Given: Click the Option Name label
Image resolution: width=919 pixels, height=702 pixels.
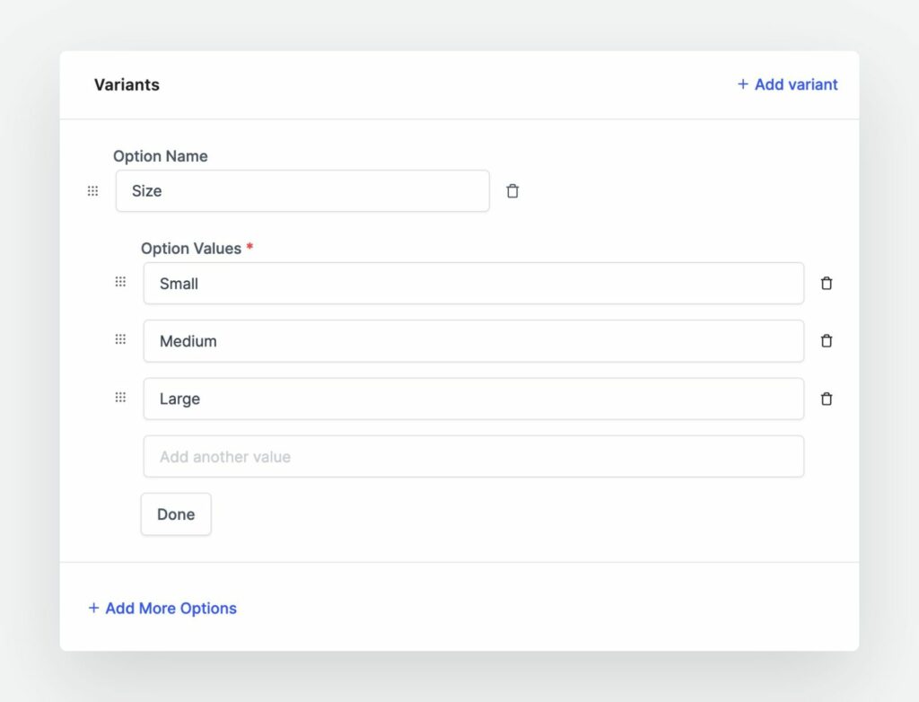Looking at the screenshot, I should tap(160, 156).
